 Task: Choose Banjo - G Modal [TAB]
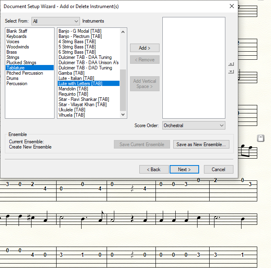pos(79,31)
